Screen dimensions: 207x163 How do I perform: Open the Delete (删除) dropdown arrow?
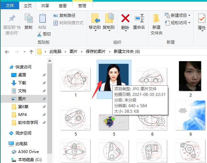(x=126, y=31)
